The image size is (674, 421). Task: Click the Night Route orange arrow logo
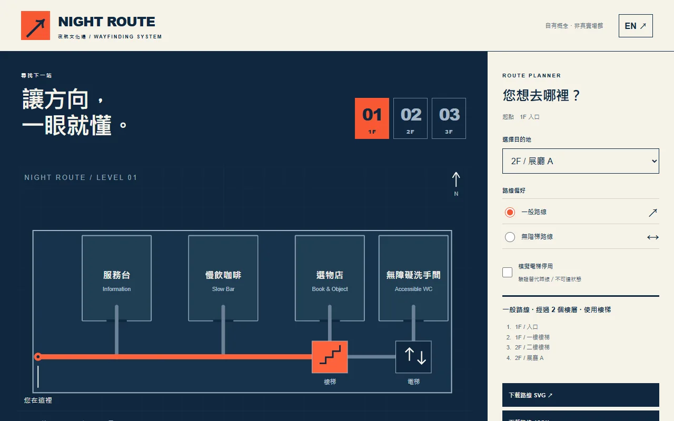tap(35, 26)
